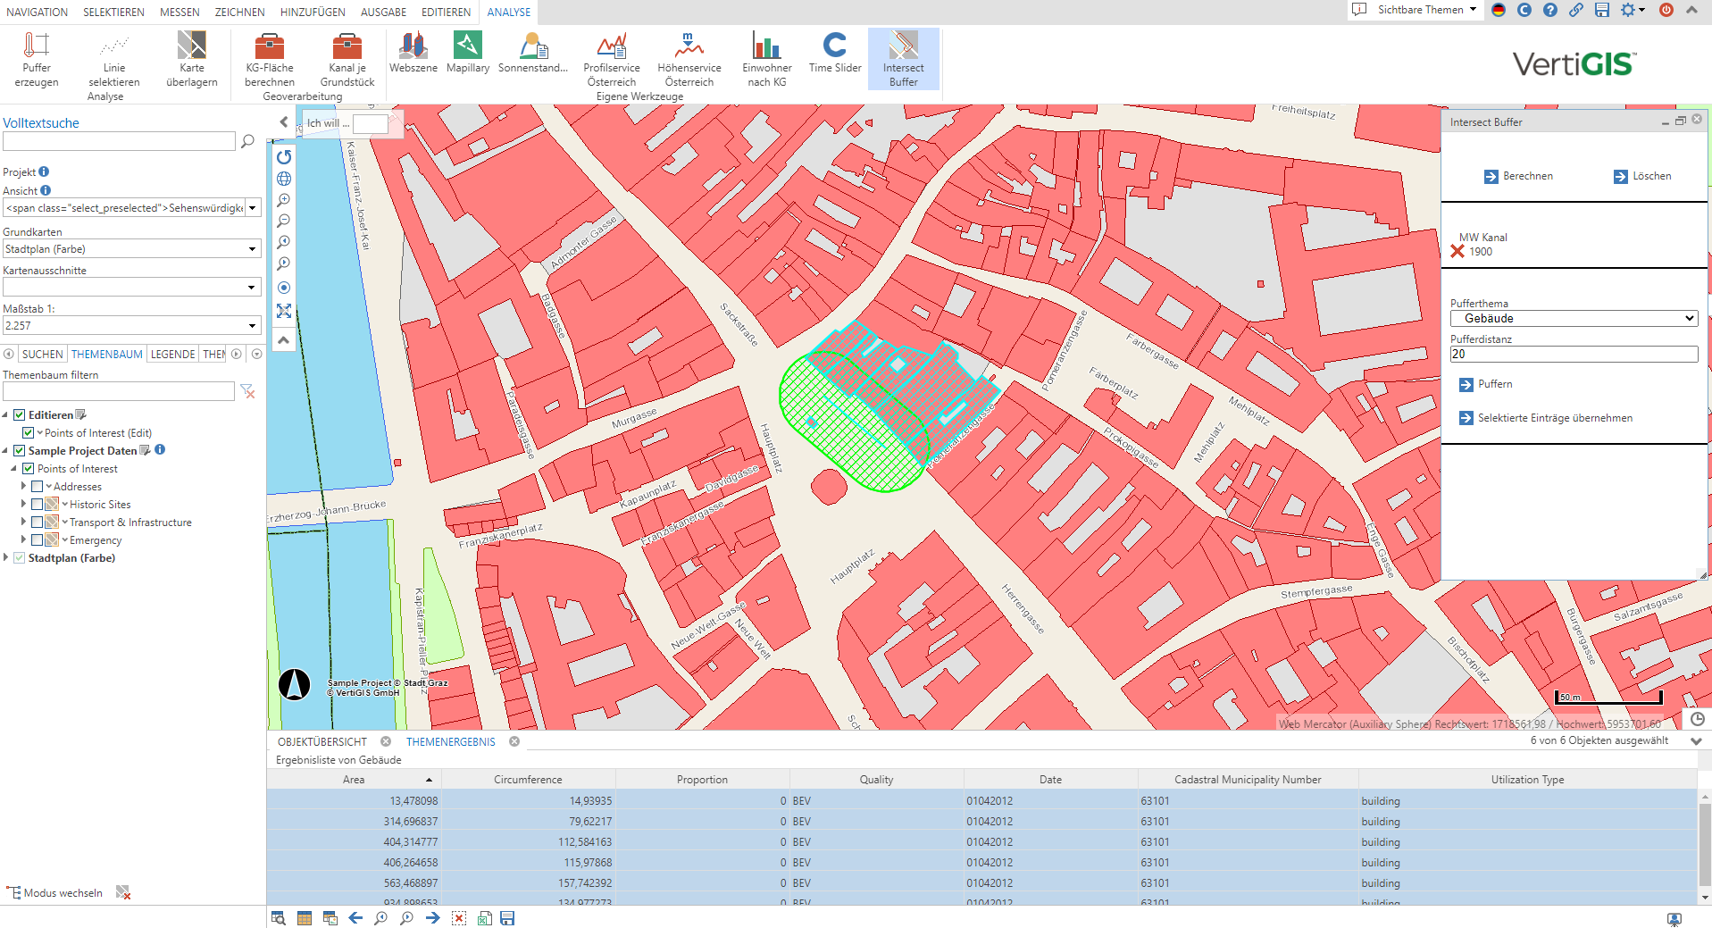This screenshot has width=1712, height=928.
Task: Open Profilservice Österreich tool
Action: tap(612, 46)
